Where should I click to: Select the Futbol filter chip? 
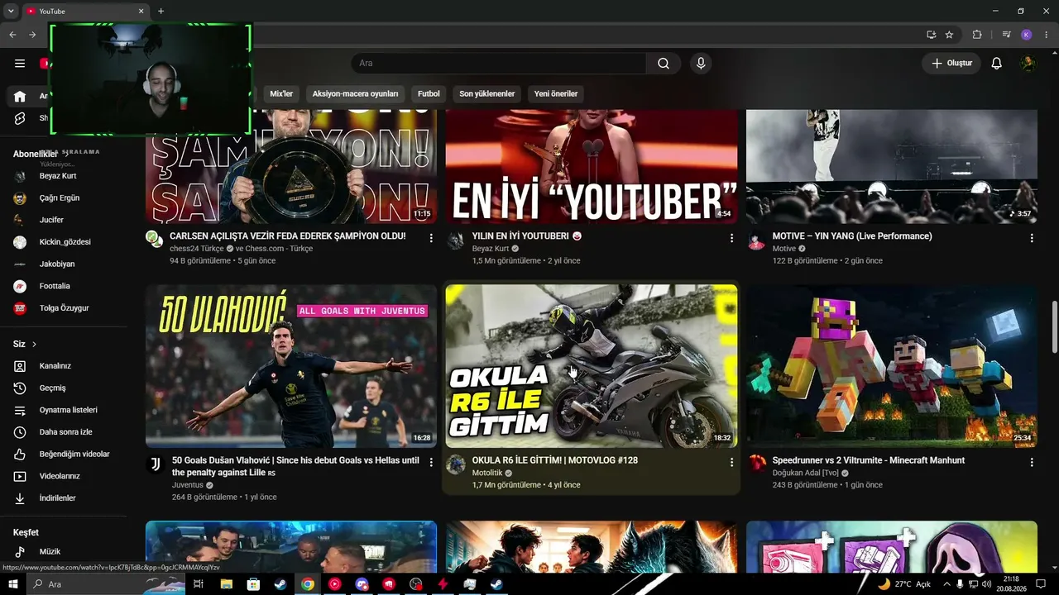(429, 94)
